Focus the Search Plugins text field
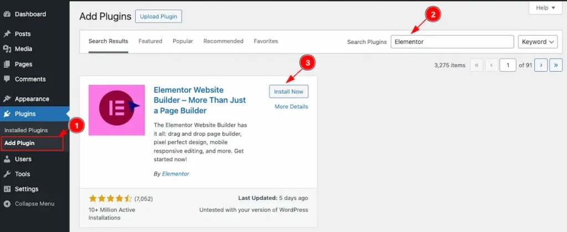 coord(452,42)
